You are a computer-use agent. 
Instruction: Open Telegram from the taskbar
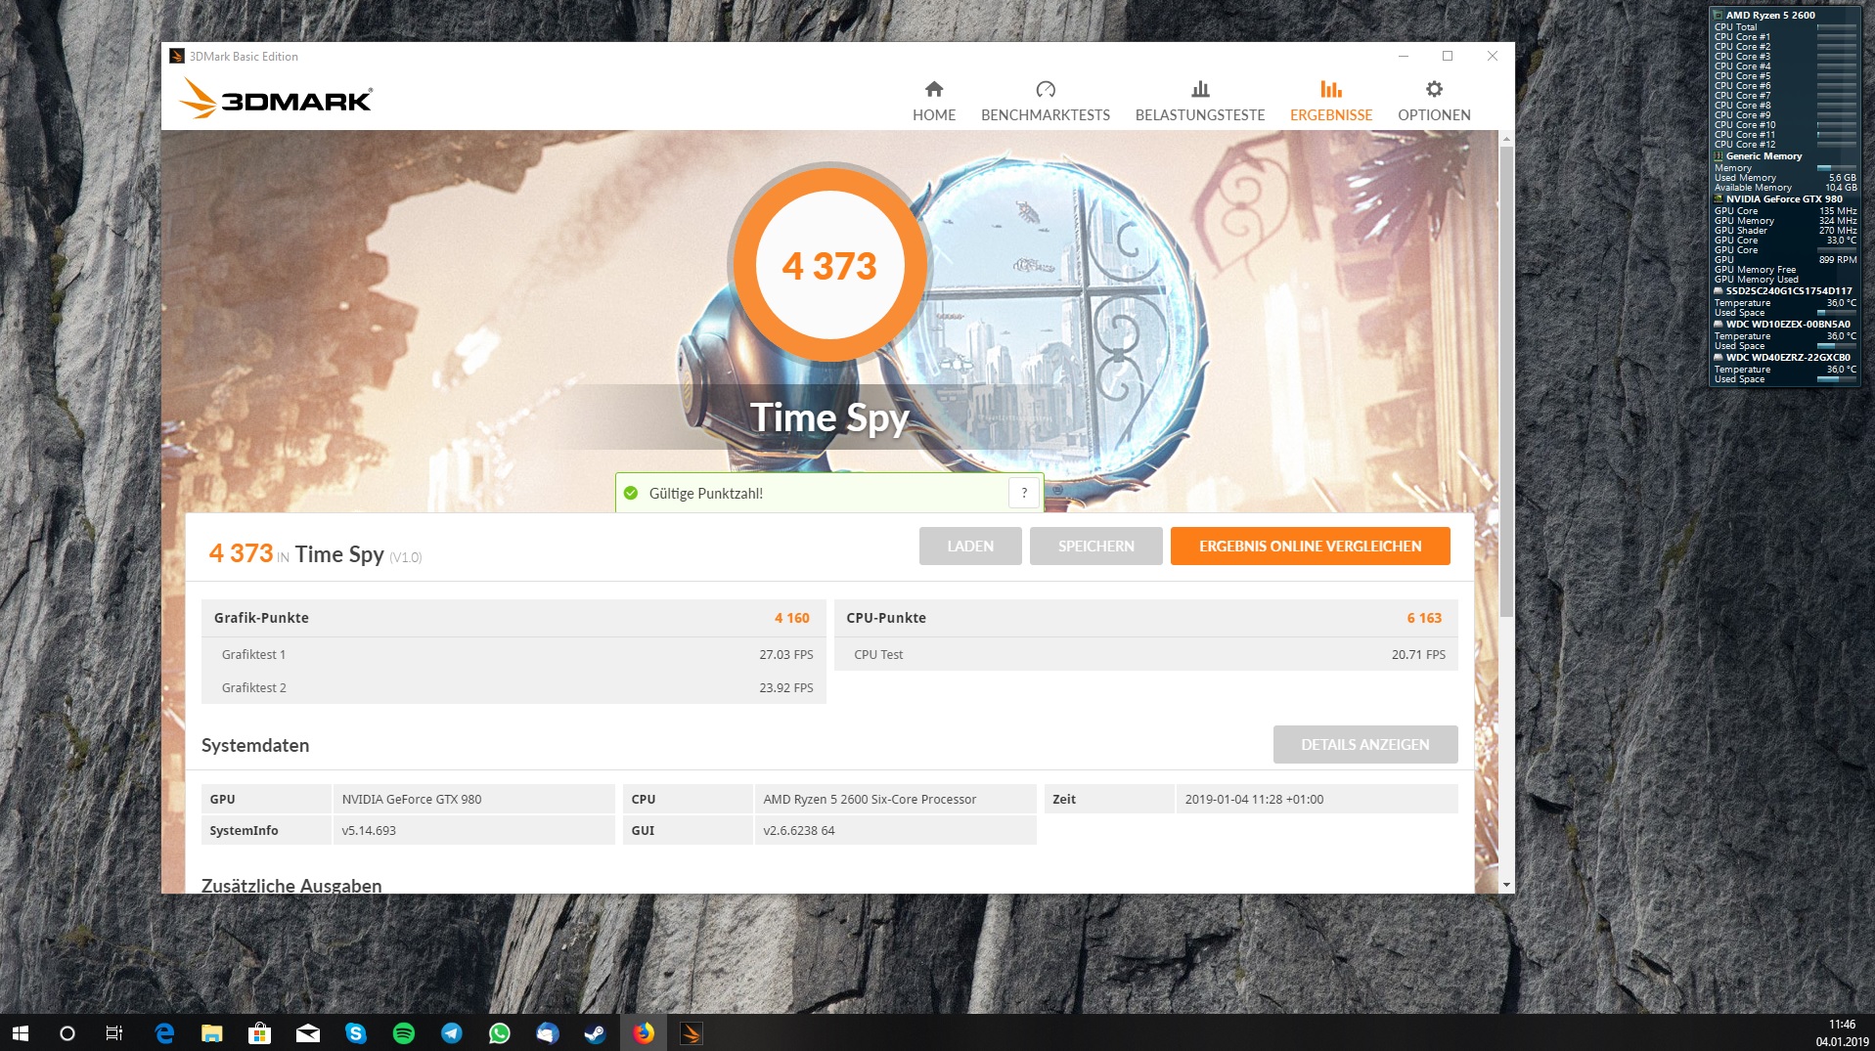point(451,1033)
